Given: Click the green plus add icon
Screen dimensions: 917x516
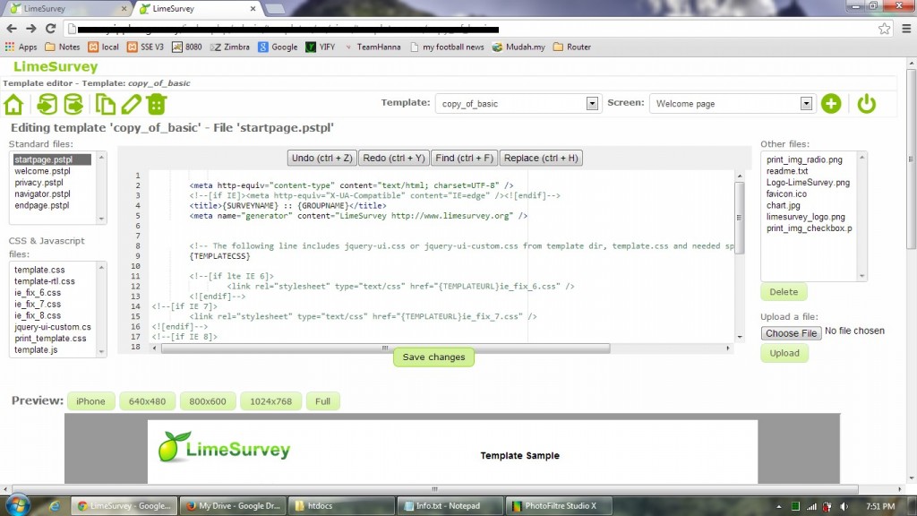Looking at the screenshot, I should pos(831,104).
